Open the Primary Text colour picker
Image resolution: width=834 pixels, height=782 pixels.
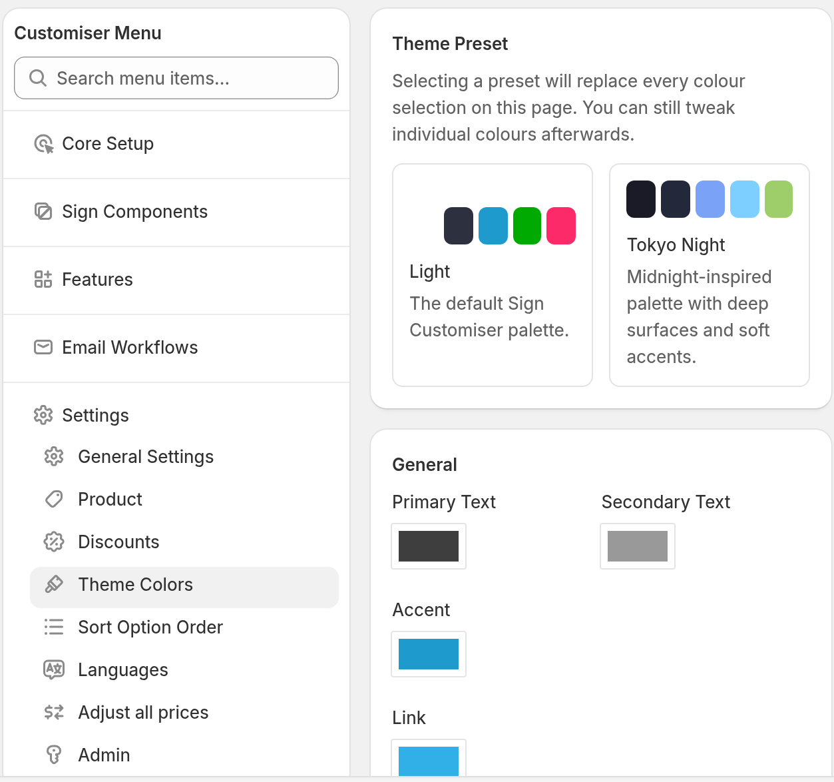coord(429,546)
